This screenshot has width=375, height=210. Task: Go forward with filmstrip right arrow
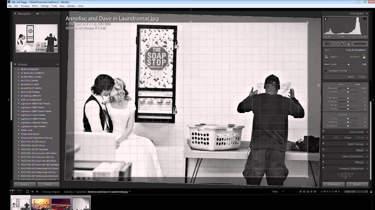(x=37, y=192)
